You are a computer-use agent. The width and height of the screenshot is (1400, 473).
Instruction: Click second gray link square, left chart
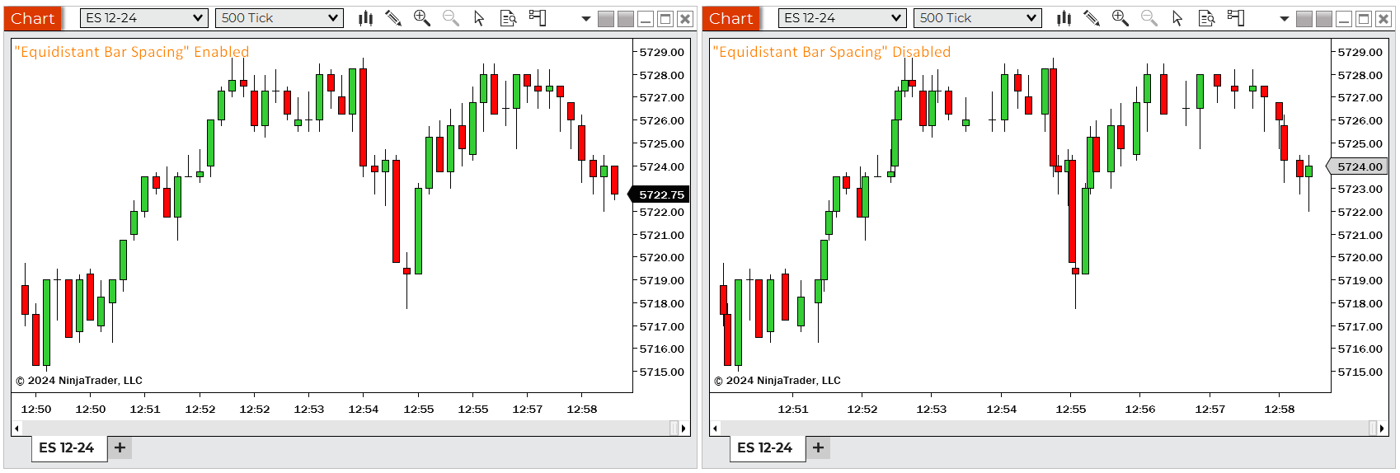click(x=626, y=19)
